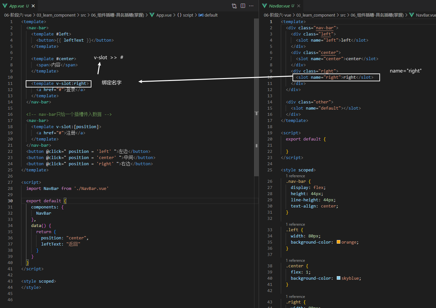Open src breadcrumb in right editor

tap(343, 15)
